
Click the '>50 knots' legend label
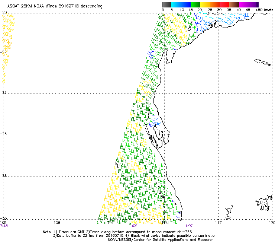pos(264,10)
